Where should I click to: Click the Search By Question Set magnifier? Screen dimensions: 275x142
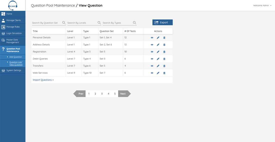(x=64, y=23)
